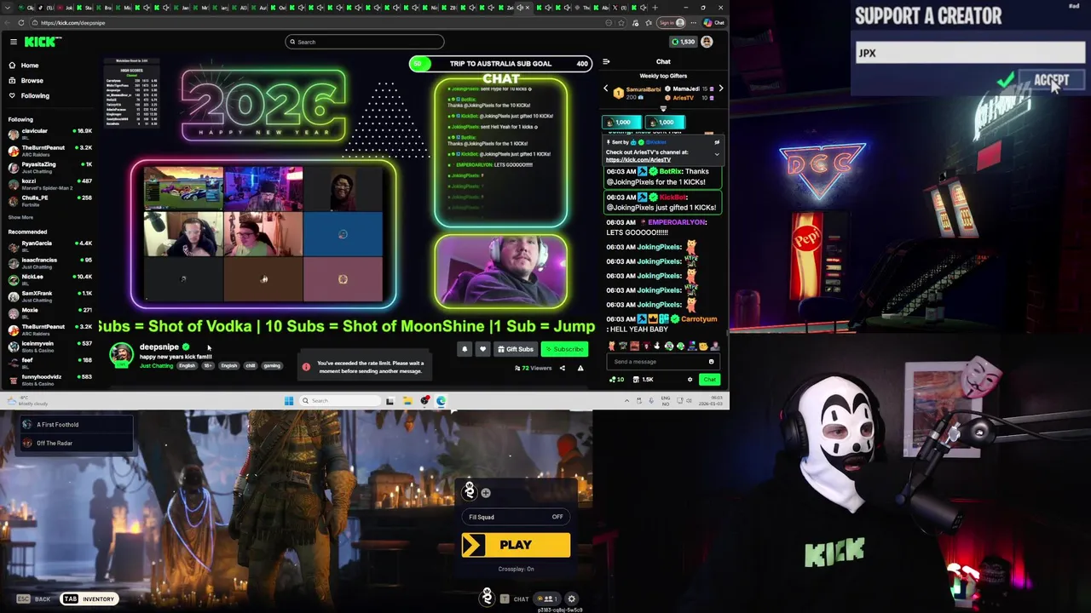The height and width of the screenshot is (613, 1091).
Task: Click the BACK button in game
Action: (x=34, y=599)
